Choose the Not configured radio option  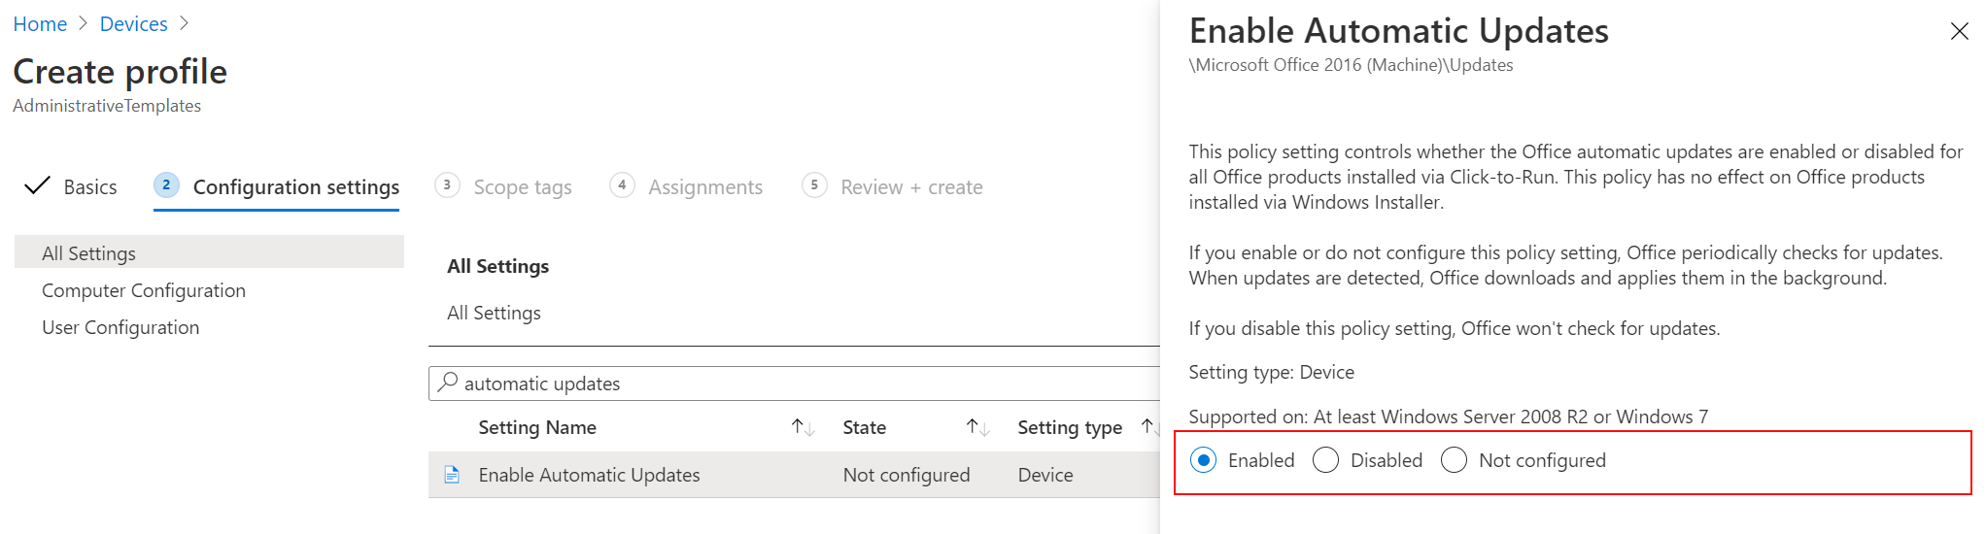click(x=1454, y=460)
